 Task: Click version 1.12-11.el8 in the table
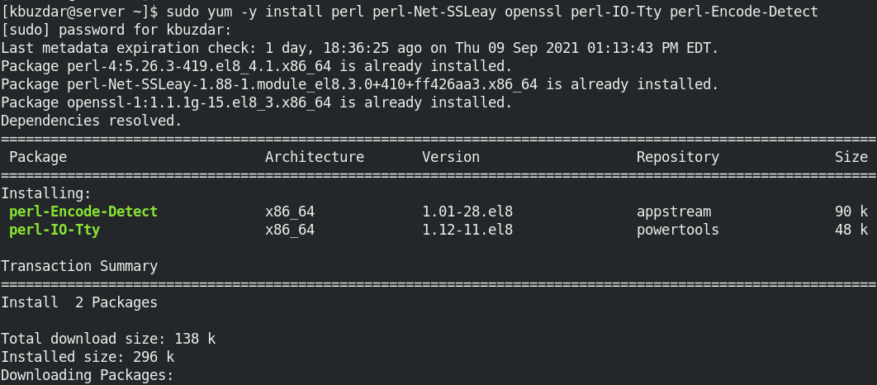point(467,230)
